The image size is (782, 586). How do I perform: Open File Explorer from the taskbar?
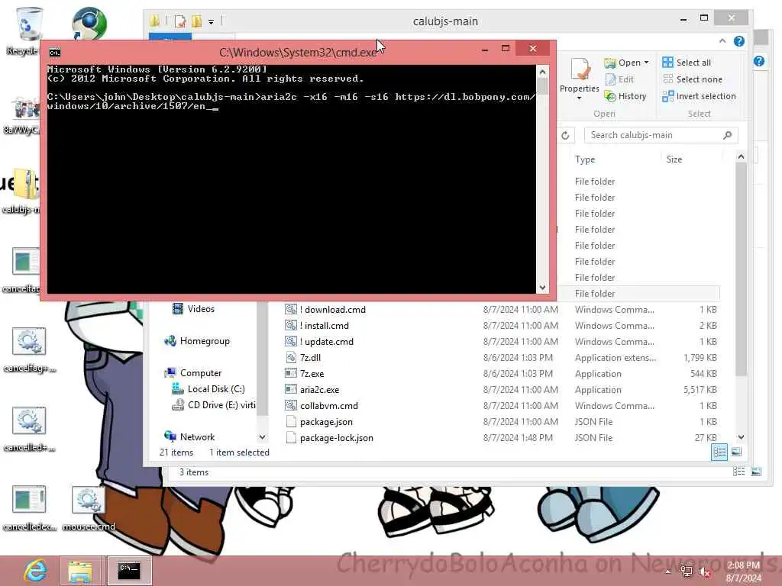tap(80, 571)
